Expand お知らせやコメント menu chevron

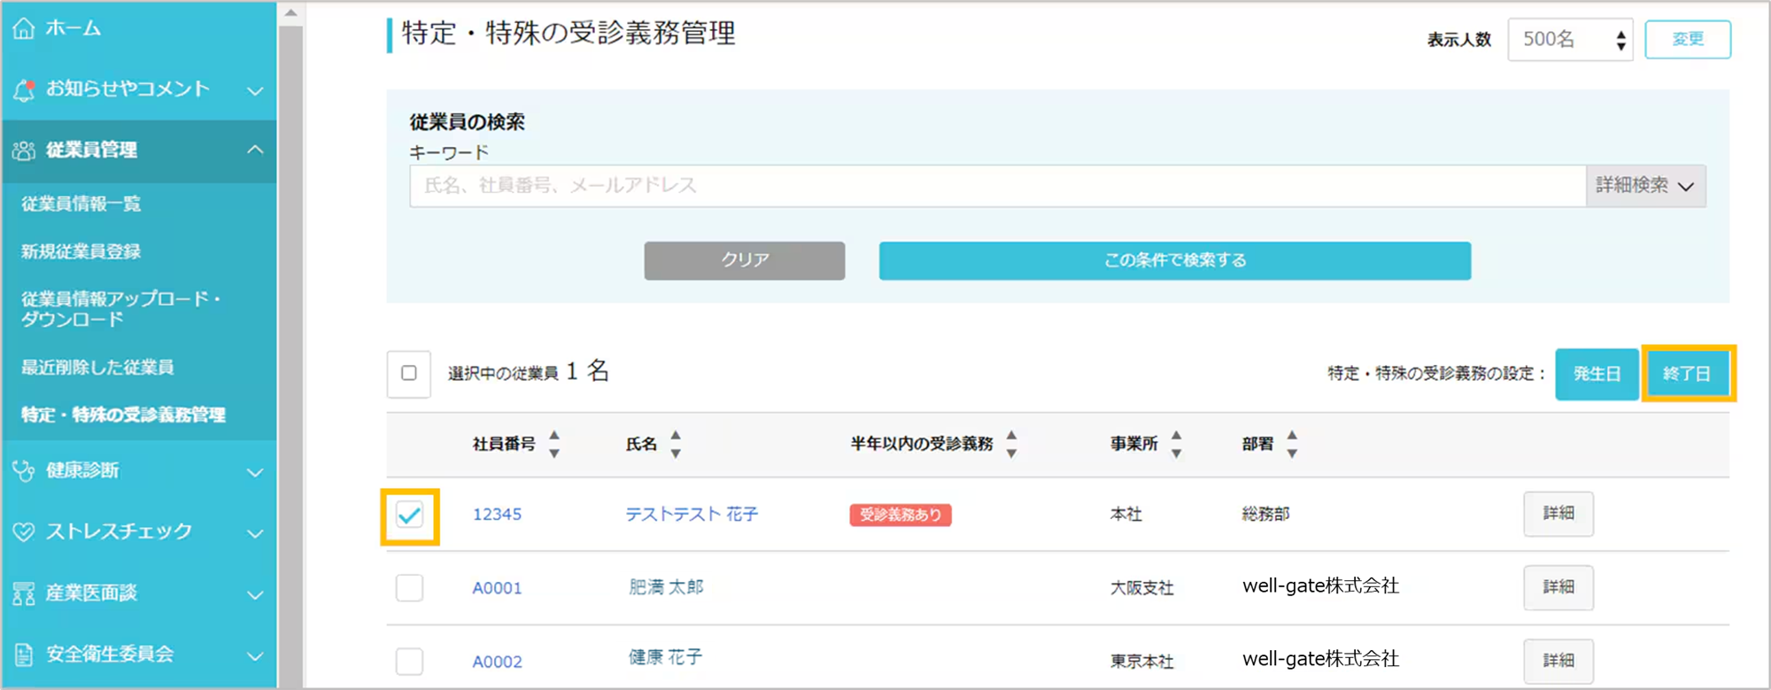(x=255, y=90)
